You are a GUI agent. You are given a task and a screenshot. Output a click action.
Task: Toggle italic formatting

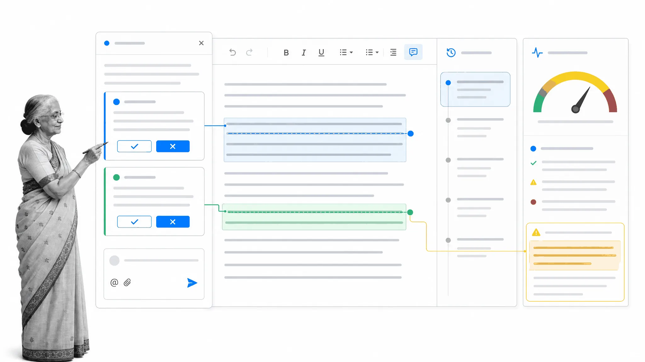click(304, 52)
